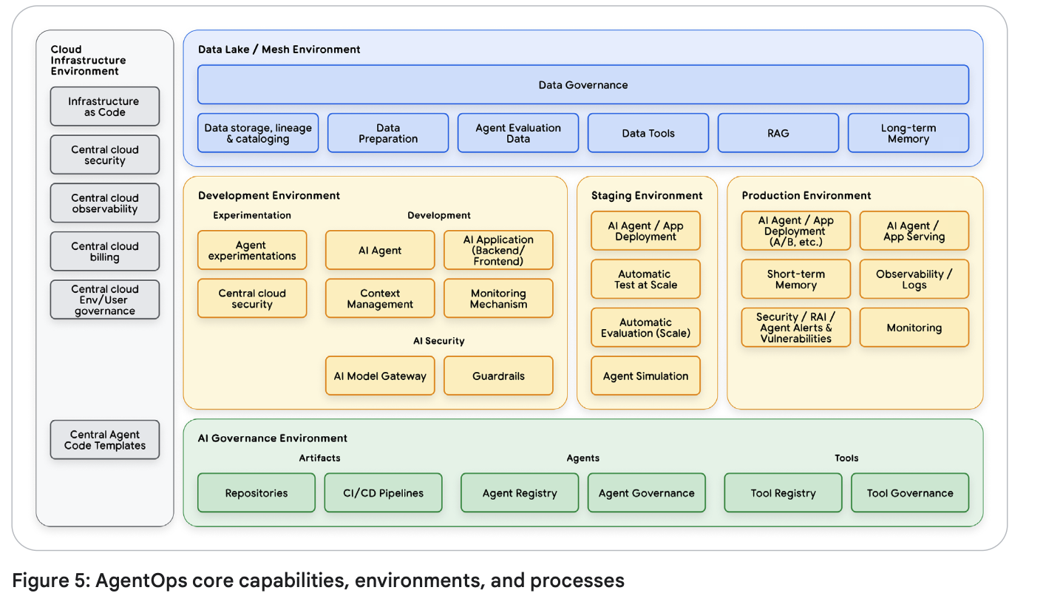
Task: Select the Figure 5 AgentOps caption text
Action: pos(319,580)
